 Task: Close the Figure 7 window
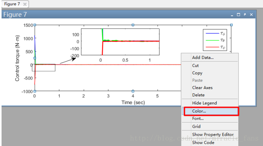[x=251, y=14]
